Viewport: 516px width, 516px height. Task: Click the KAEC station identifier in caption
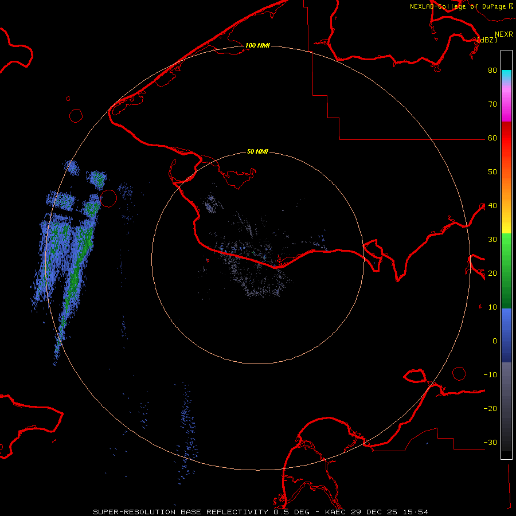point(335,512)
